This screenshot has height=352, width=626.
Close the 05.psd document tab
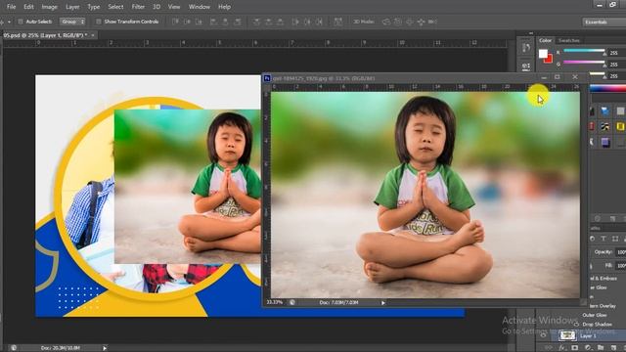[x=93, y=35]
